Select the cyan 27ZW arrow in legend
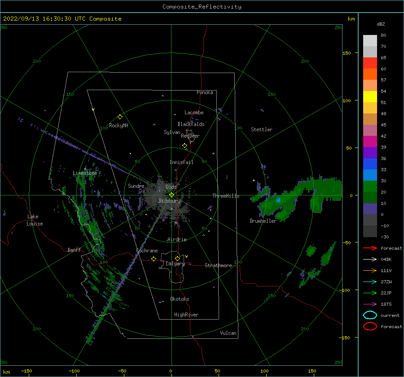Viewport: 404px width, 377px height. pyautogui.click(x=370, y=282)
